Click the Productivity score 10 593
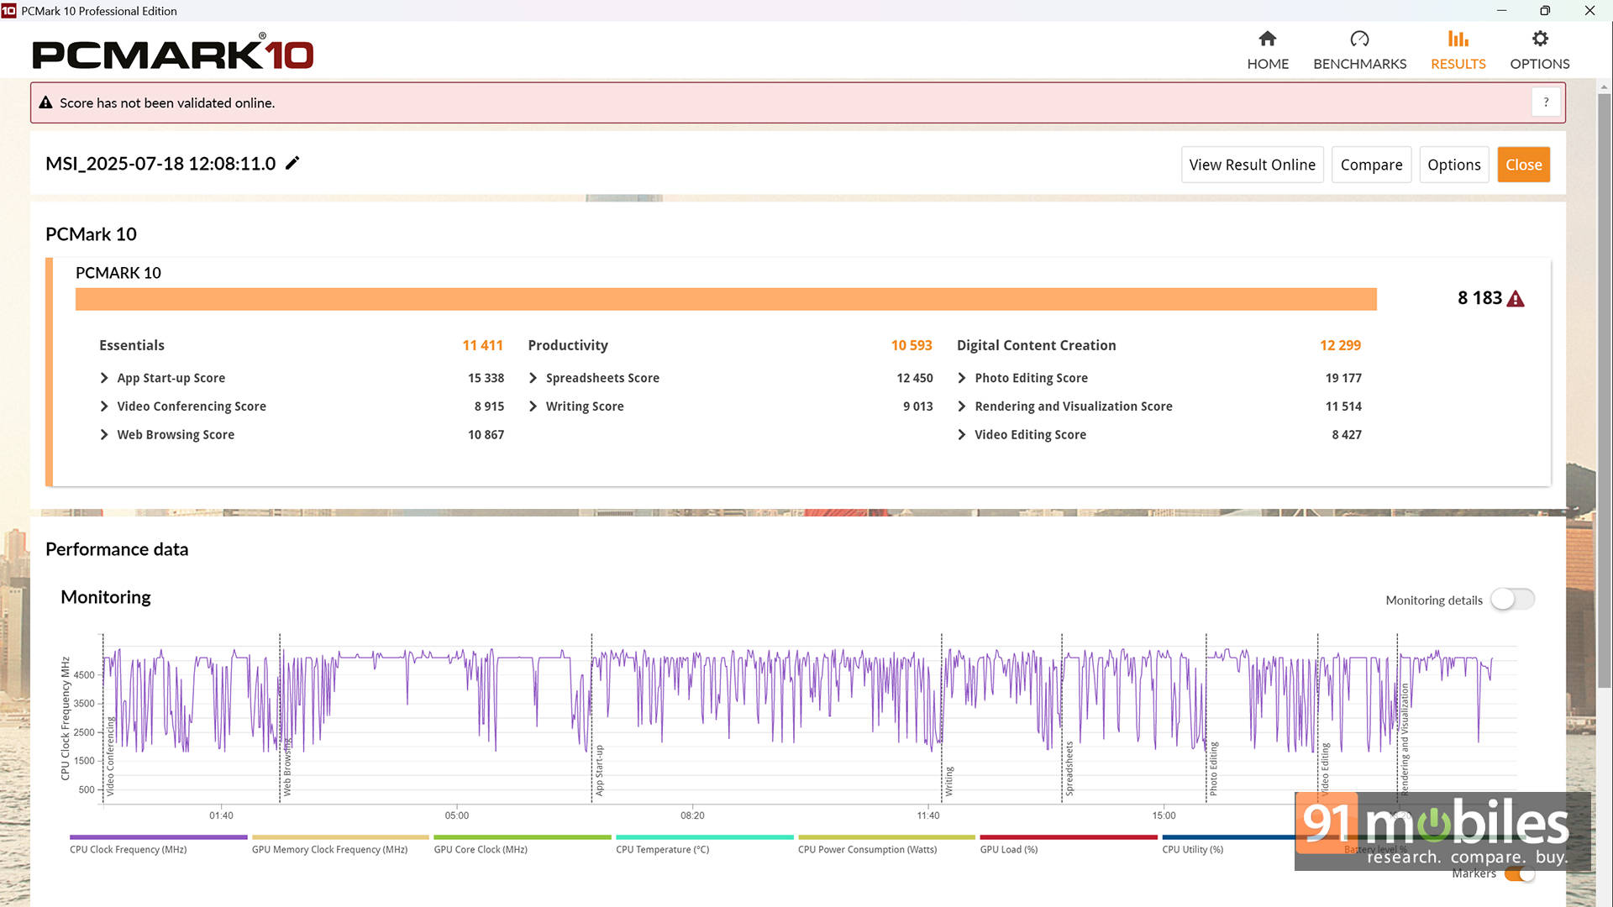1613x907 pixels. (912, 345)
